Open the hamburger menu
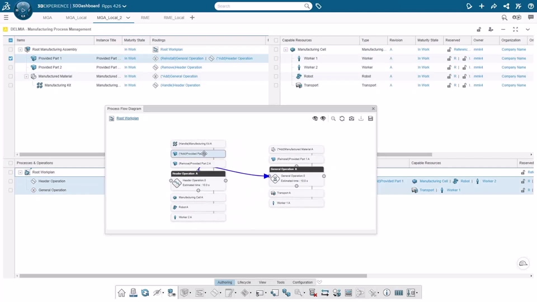Image resolution: width=537 pixels, height=302 pixels. tap(6, 17)
